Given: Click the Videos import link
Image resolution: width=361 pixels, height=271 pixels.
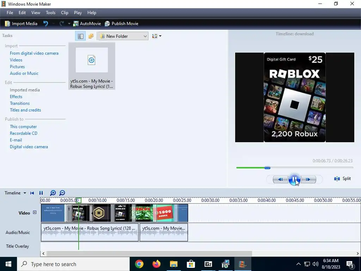Looking at the screenshot, I should coord(16,60).
